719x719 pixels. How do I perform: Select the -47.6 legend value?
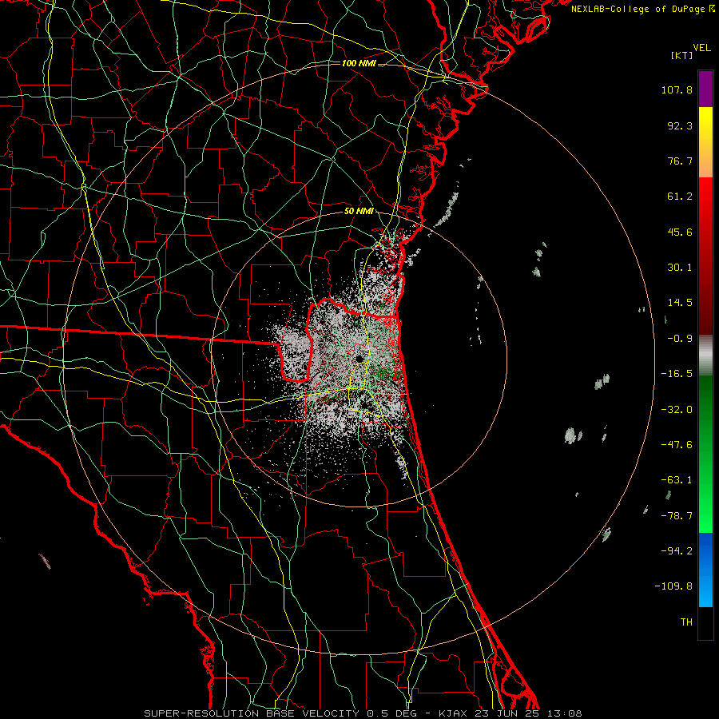click(x=677, y=445)
